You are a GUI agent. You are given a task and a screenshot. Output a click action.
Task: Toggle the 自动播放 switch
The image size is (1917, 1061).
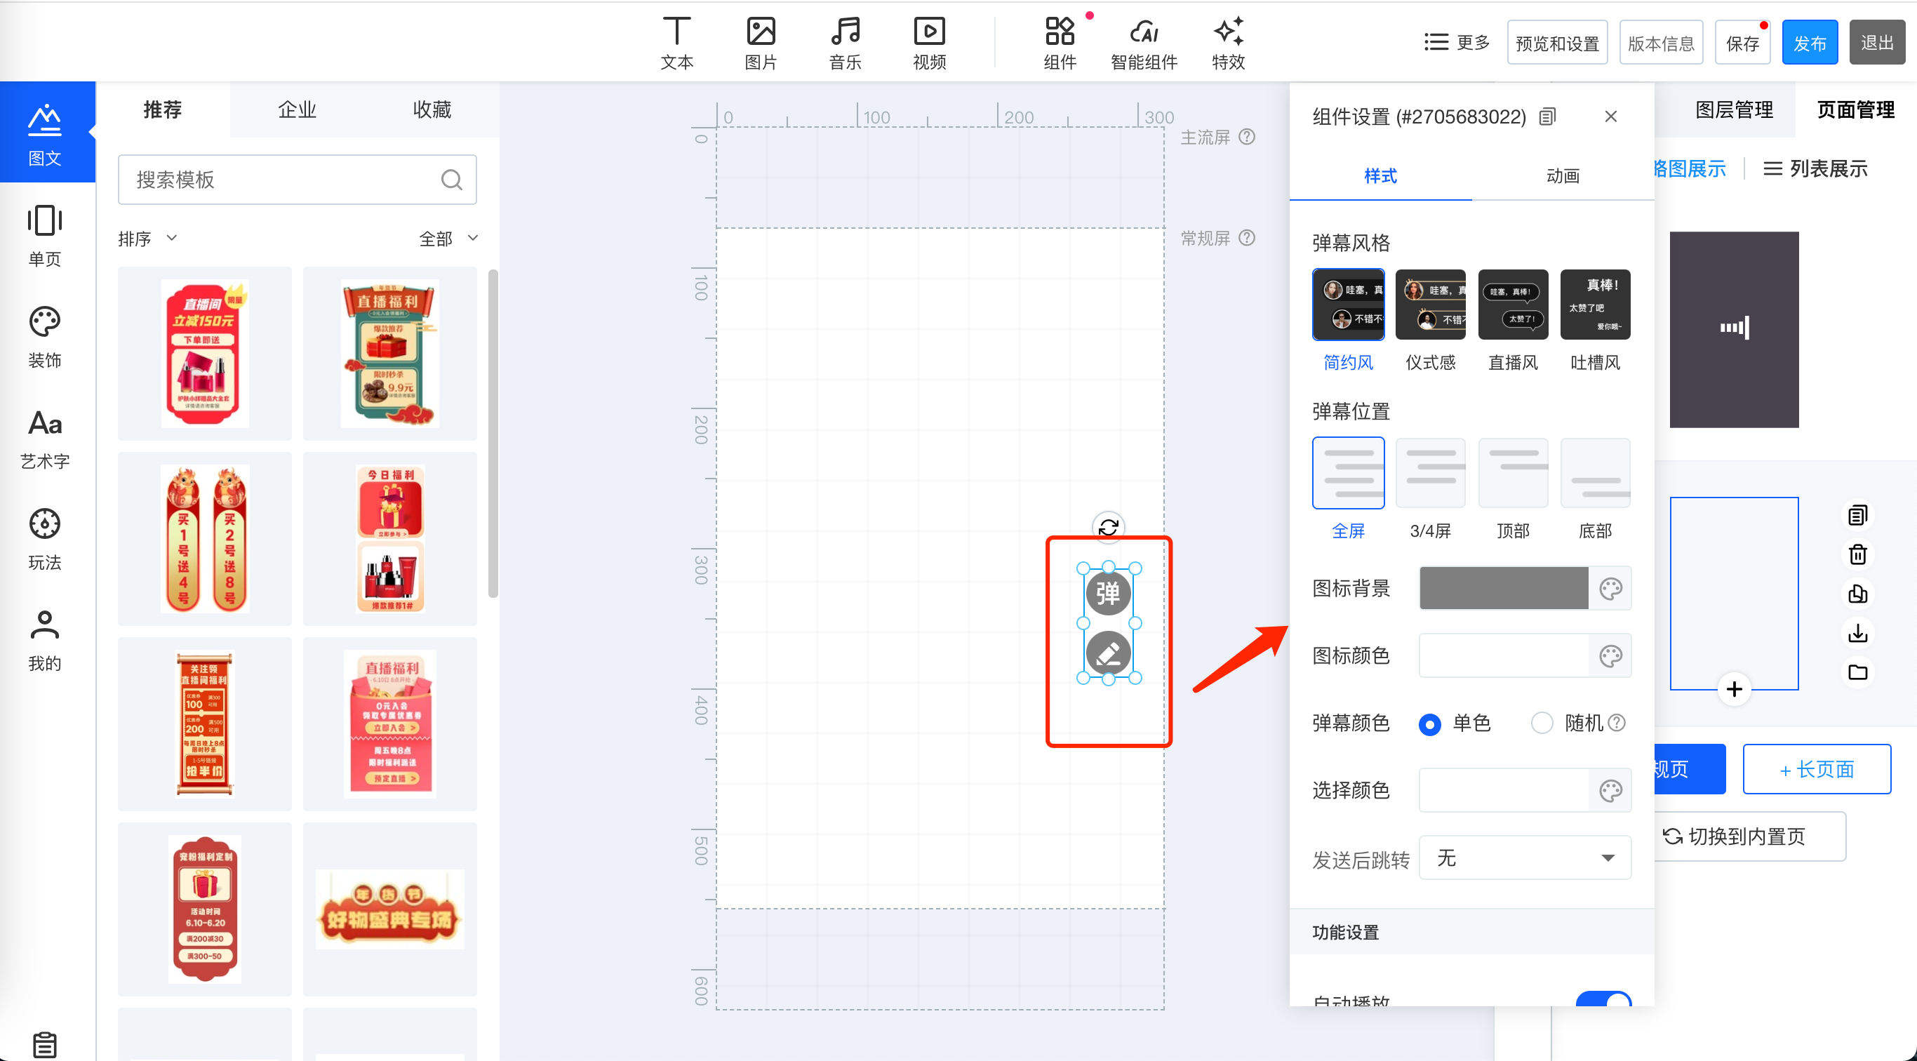(1603, 999)
